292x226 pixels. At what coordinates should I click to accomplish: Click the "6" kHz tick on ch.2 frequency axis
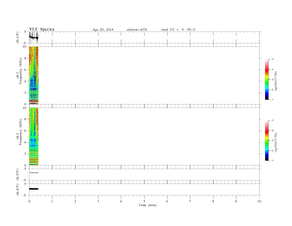point(25,131)
